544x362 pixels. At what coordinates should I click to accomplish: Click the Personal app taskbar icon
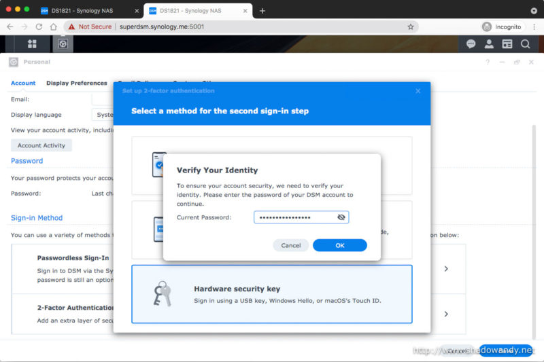[x=63, y=44]
